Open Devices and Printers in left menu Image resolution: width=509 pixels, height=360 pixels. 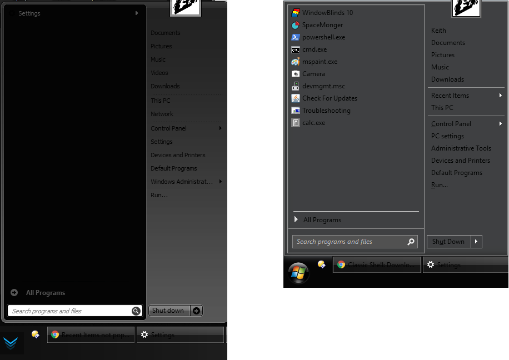(178, 155)
